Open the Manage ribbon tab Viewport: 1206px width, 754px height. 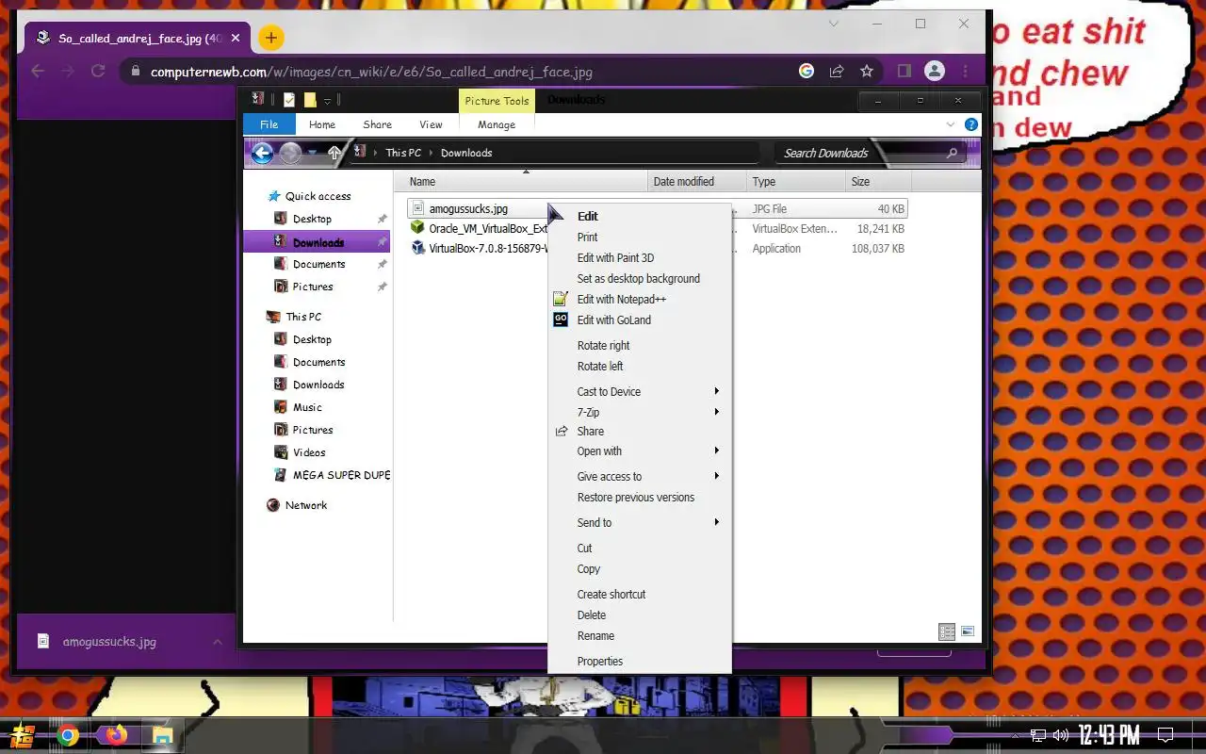point(497,124)
